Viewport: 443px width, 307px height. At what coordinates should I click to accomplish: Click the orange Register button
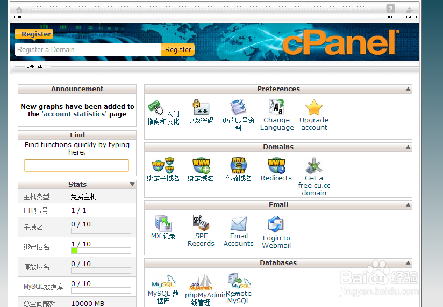(178, 50)
